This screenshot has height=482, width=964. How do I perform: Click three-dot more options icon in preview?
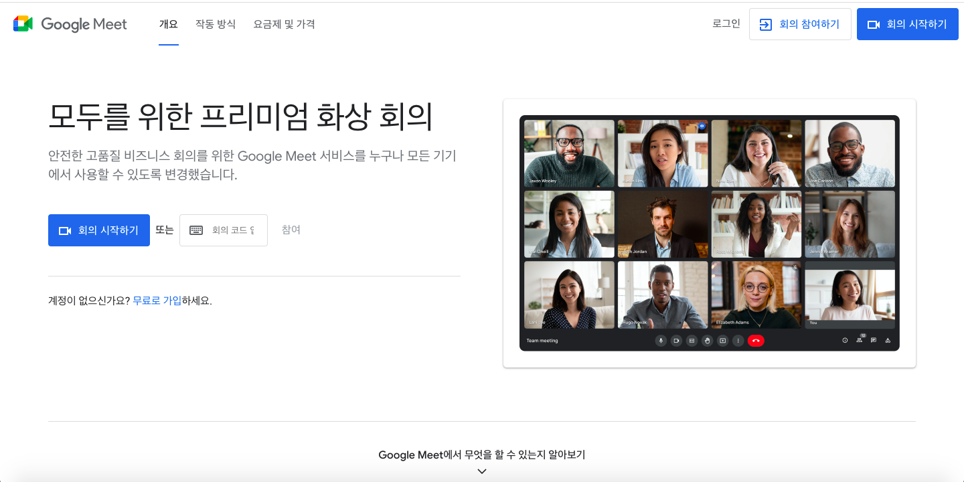pos(738,341)
